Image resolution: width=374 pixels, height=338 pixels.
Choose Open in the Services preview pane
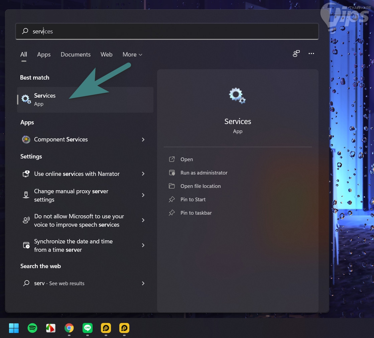(x=186, y=159)
